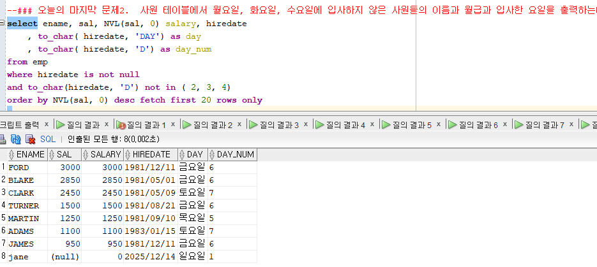The image size is (597, 267).
Task: Click the SALARY cell showing 1500
Action: point(102,205)
